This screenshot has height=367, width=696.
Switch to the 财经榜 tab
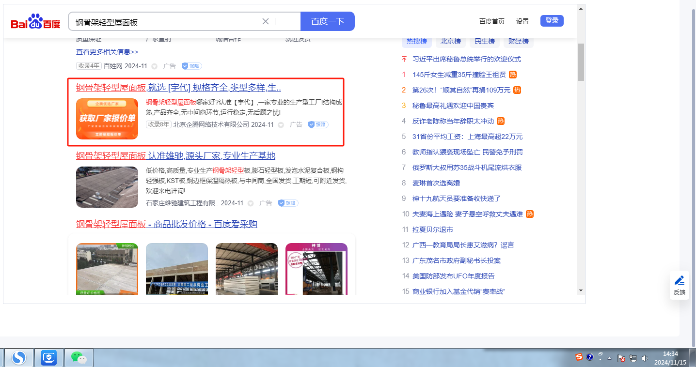518,42
